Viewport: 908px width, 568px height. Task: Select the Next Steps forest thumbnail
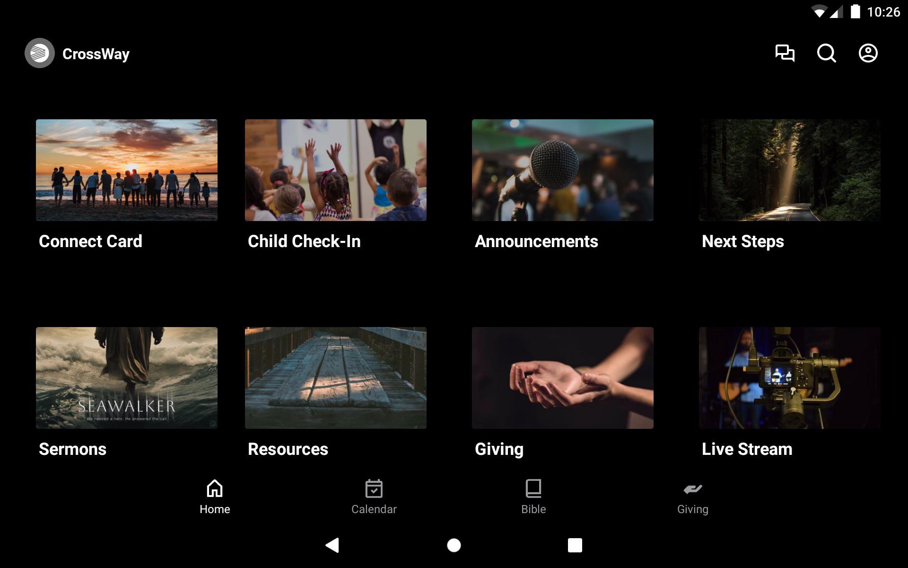tap(789, 170)
